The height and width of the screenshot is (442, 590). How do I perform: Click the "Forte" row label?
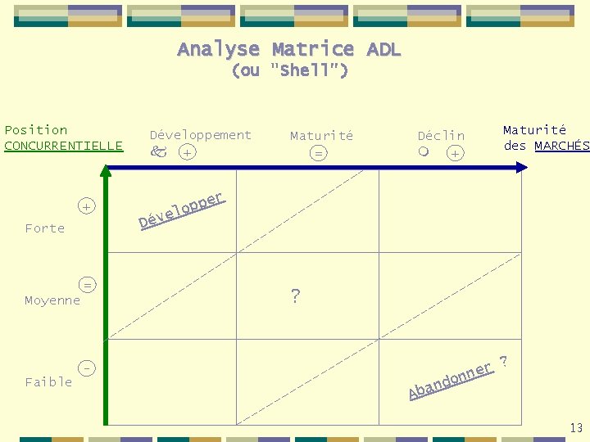[45, 228]
